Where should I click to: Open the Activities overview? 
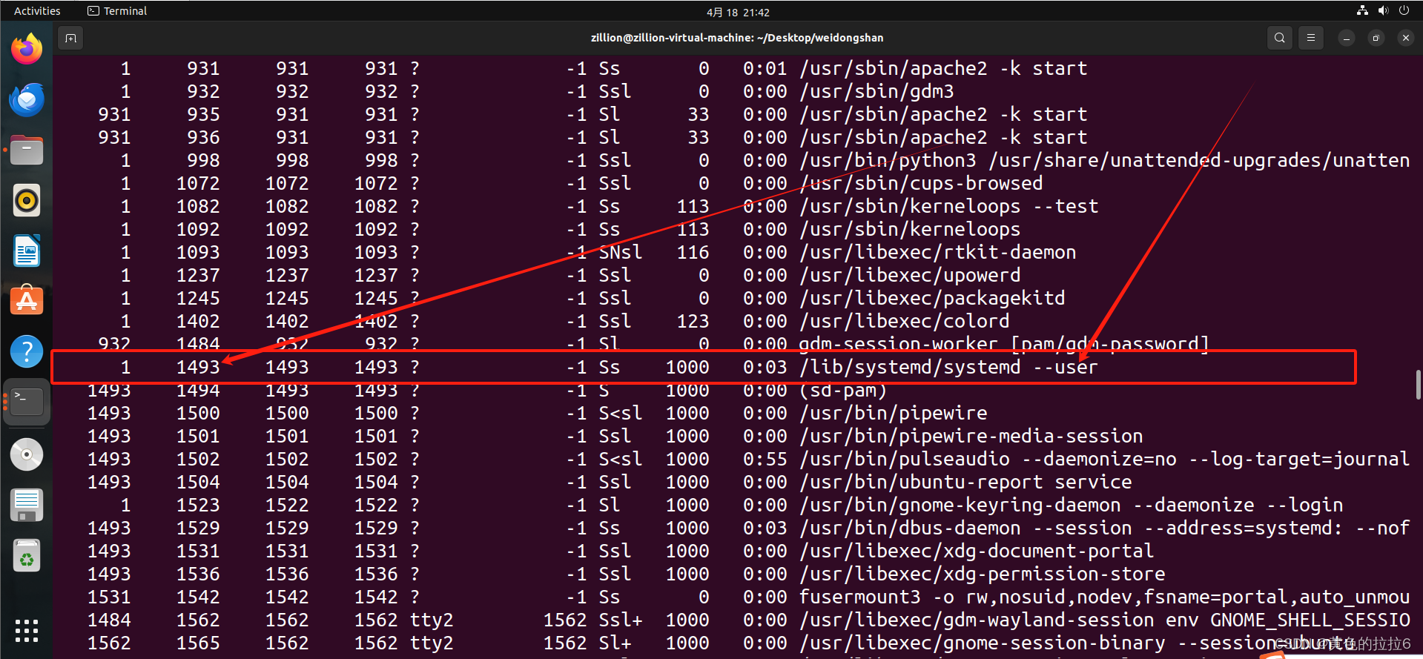[x=37, y=11]
